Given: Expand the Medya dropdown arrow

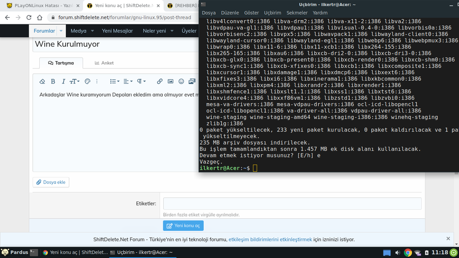Looking at the screenshot, I should point(92,31).
